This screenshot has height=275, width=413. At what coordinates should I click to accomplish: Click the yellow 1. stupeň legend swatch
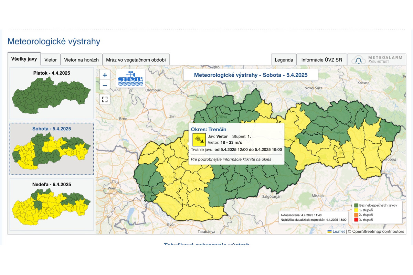(x=356, y=210)
